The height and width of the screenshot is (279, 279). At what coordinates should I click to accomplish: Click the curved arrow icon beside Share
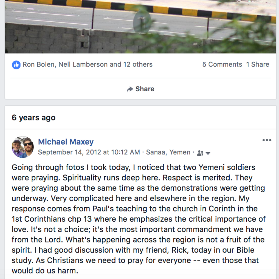point(130,89)
